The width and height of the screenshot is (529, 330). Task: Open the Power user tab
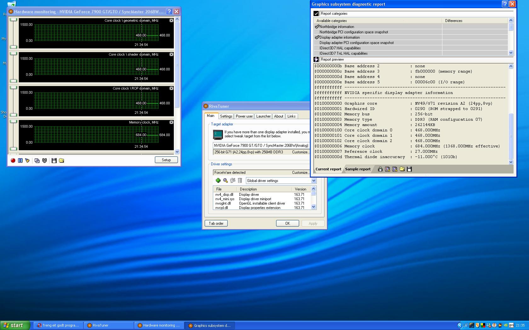point(244,116)
